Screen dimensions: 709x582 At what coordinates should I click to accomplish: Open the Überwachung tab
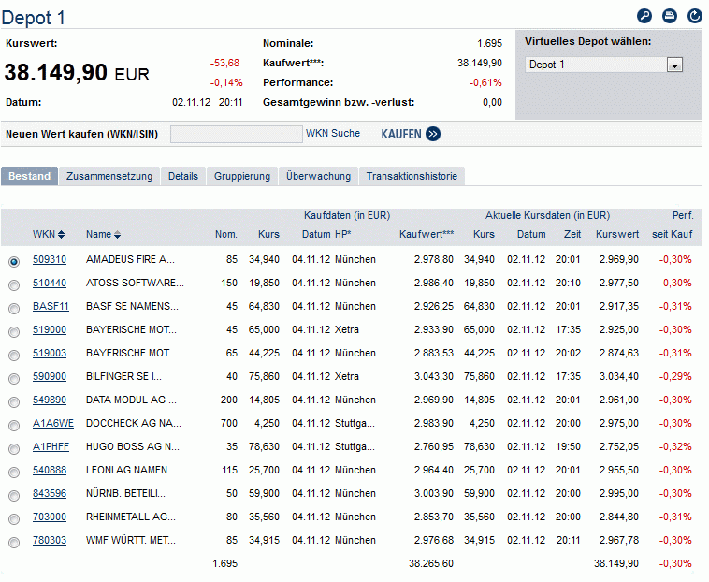318,176
